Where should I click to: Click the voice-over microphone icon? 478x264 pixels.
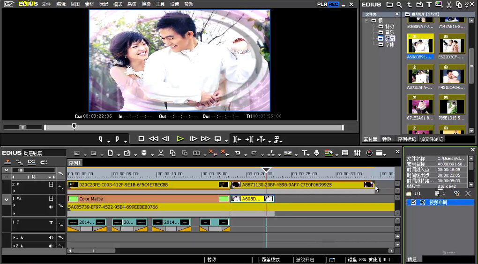tap(316, 153)
